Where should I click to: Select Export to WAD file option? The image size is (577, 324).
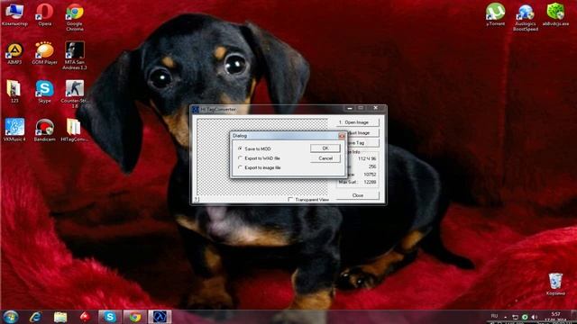tap(259, 158)
